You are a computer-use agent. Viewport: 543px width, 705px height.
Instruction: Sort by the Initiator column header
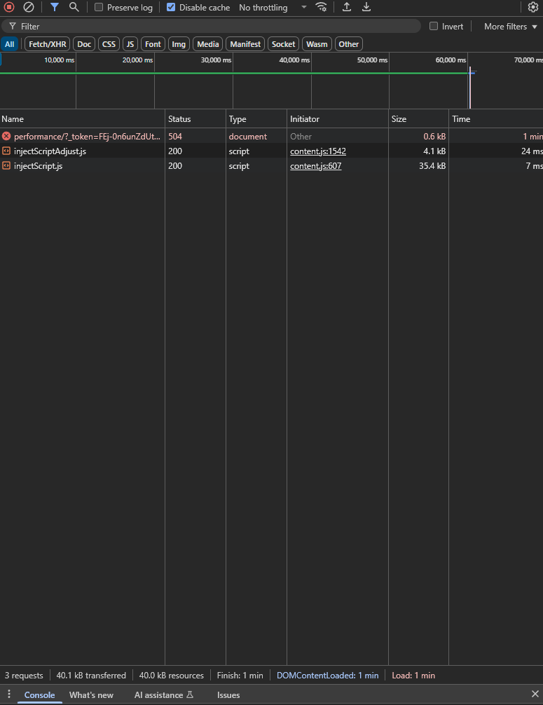click(337, 118)
